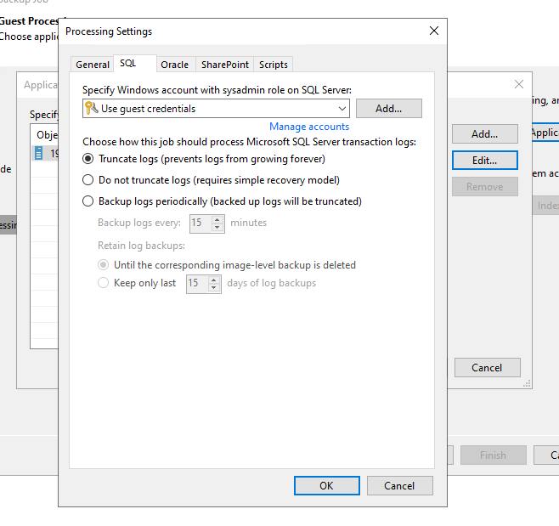
Task: Cancel the Processing Settings dialog
Action: (x=399, y=486)
